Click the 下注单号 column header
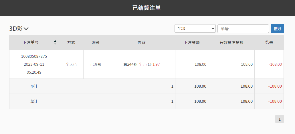295x134 pixels. (31, 42)
